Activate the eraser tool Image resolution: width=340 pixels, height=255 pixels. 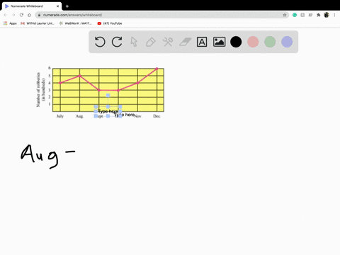coord(185,42)
